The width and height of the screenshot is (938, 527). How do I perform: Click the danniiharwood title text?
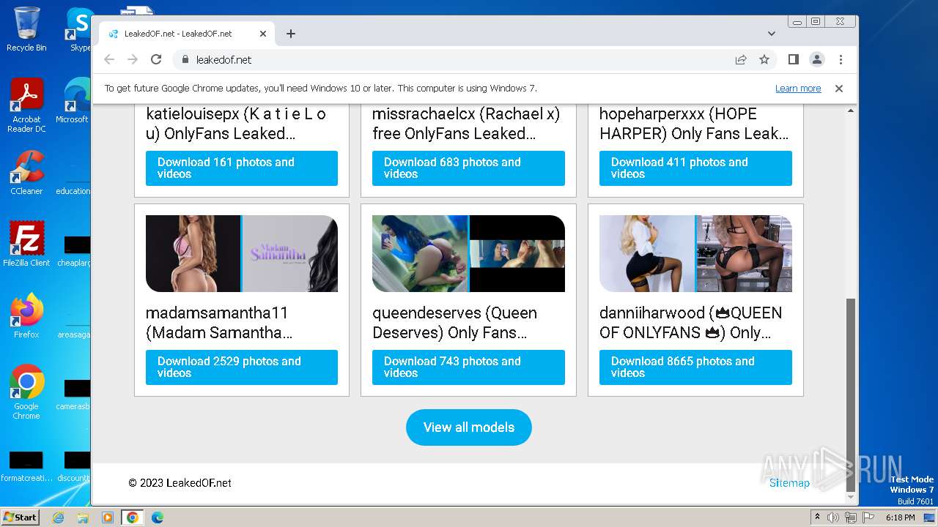coord(691,323)
